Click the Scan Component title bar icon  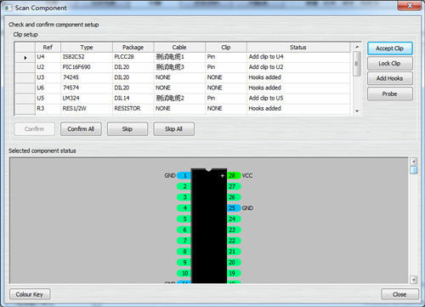8,8
